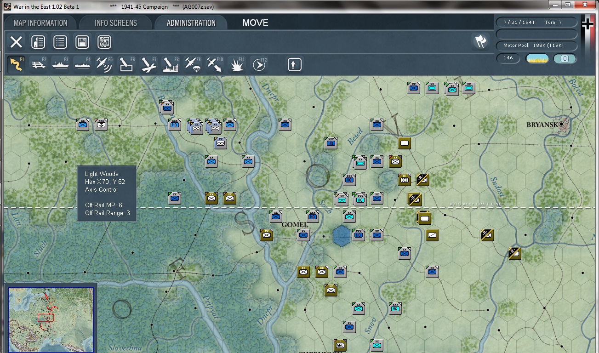Click the Axis Control tooltip line
This screenshot has width=599, height=353.
coord(101,189)
